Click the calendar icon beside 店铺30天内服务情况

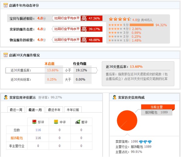(5, 55)
